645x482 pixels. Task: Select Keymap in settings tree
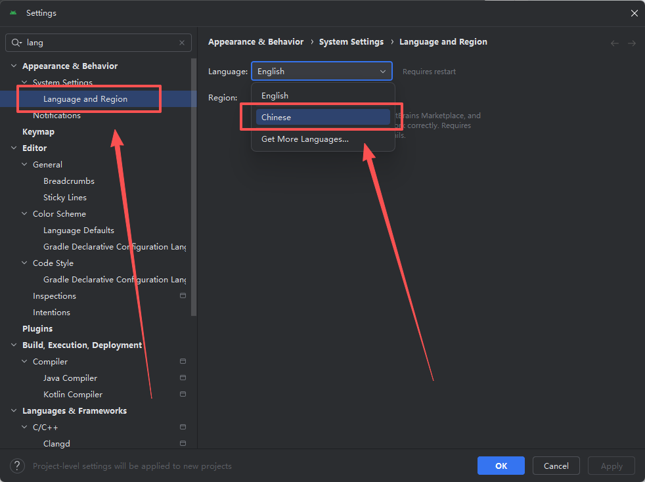38,132
